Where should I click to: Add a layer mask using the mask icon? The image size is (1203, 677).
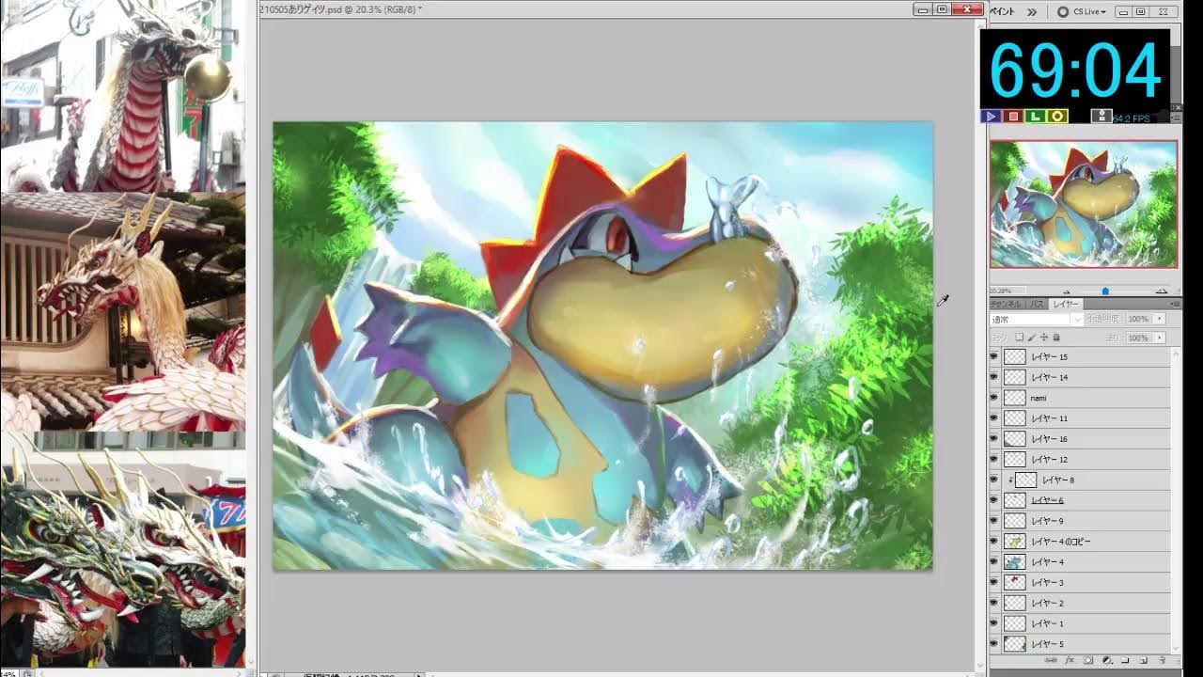1088,660
